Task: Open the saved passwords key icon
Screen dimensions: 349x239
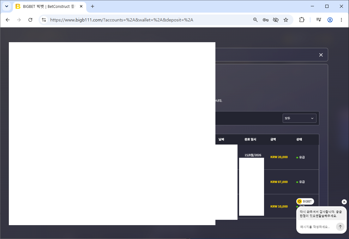Action: (265, 20)
